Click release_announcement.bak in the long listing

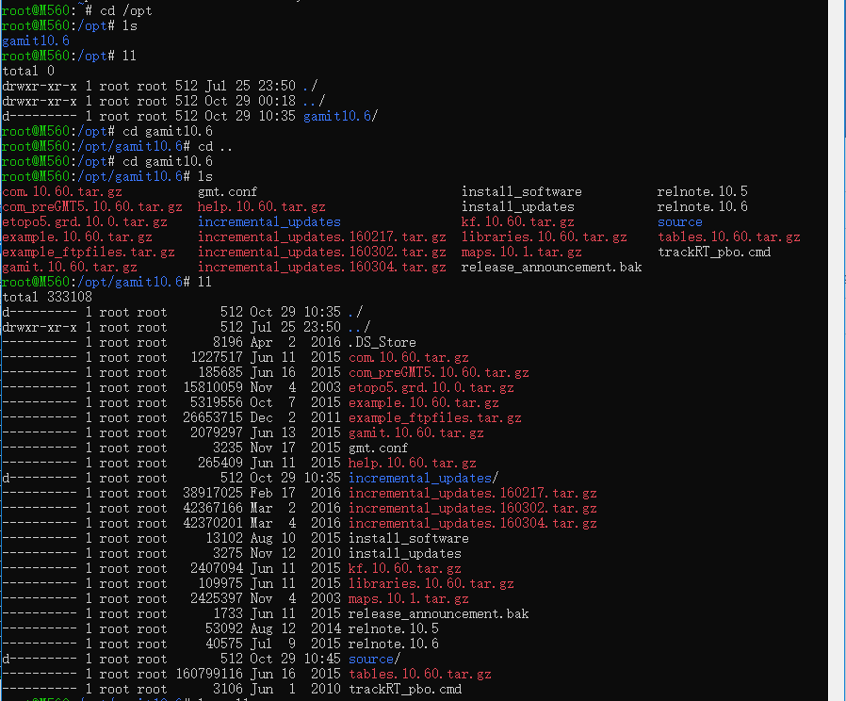(x=438, y=614)
